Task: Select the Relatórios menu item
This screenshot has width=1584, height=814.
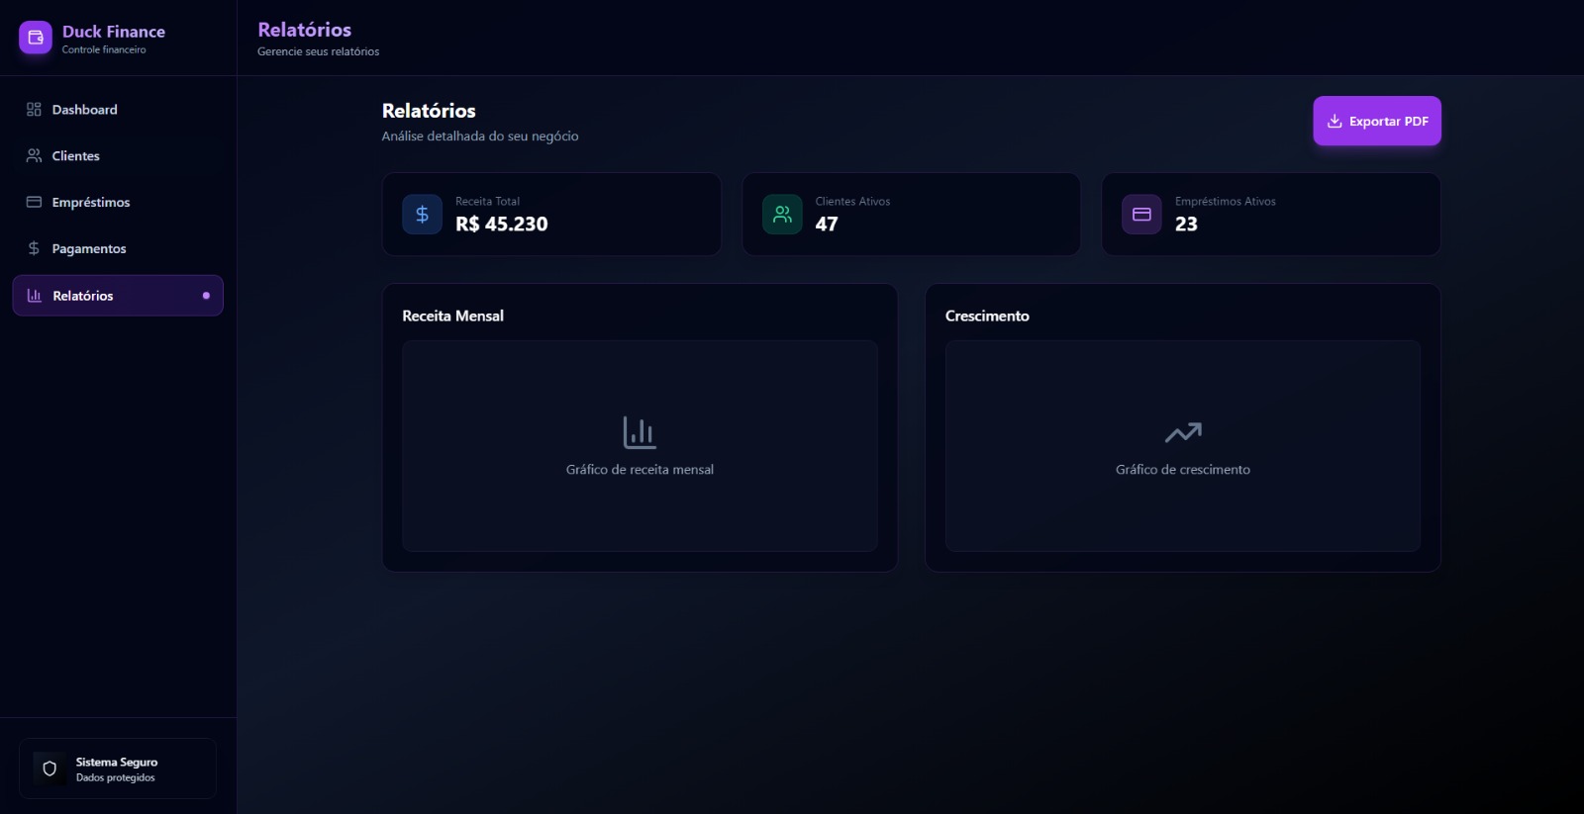Action: 118,296
